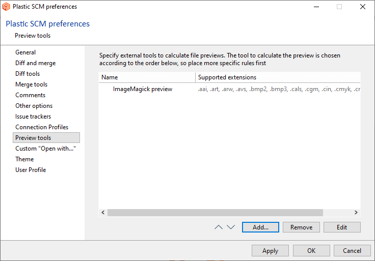Remove the selected preview tool

[301, 227]
